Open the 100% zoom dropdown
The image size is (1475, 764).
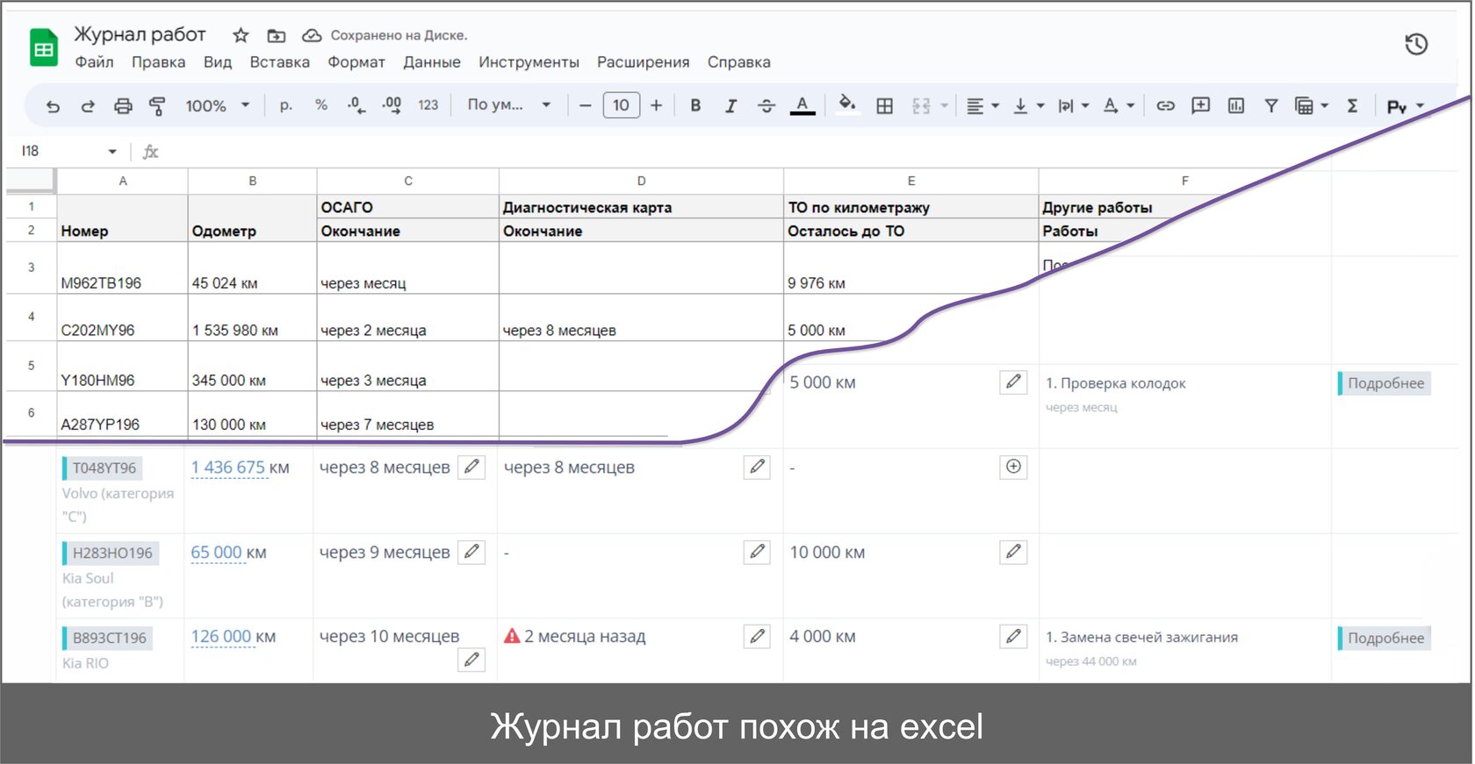217,106
